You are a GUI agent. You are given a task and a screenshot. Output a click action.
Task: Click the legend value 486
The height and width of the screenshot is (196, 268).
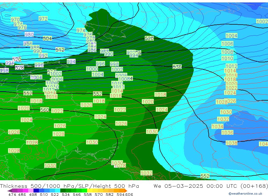pyautogui.click(x=22, y=194)
